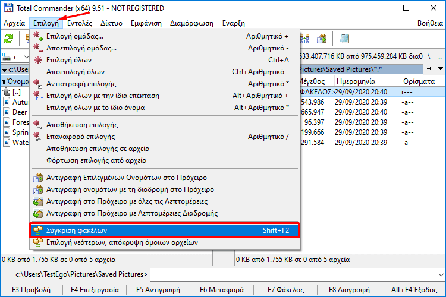Click the clipboard icon of Αντιγραφή Επιλεγμένων Ονομάτων
The width and height of the screenshot is (446, 297).
(x=38, y=178)
